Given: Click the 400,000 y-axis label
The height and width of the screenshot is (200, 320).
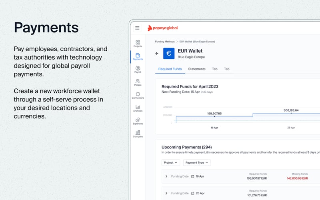Looking at the screenshot, I should pos(168,107).
